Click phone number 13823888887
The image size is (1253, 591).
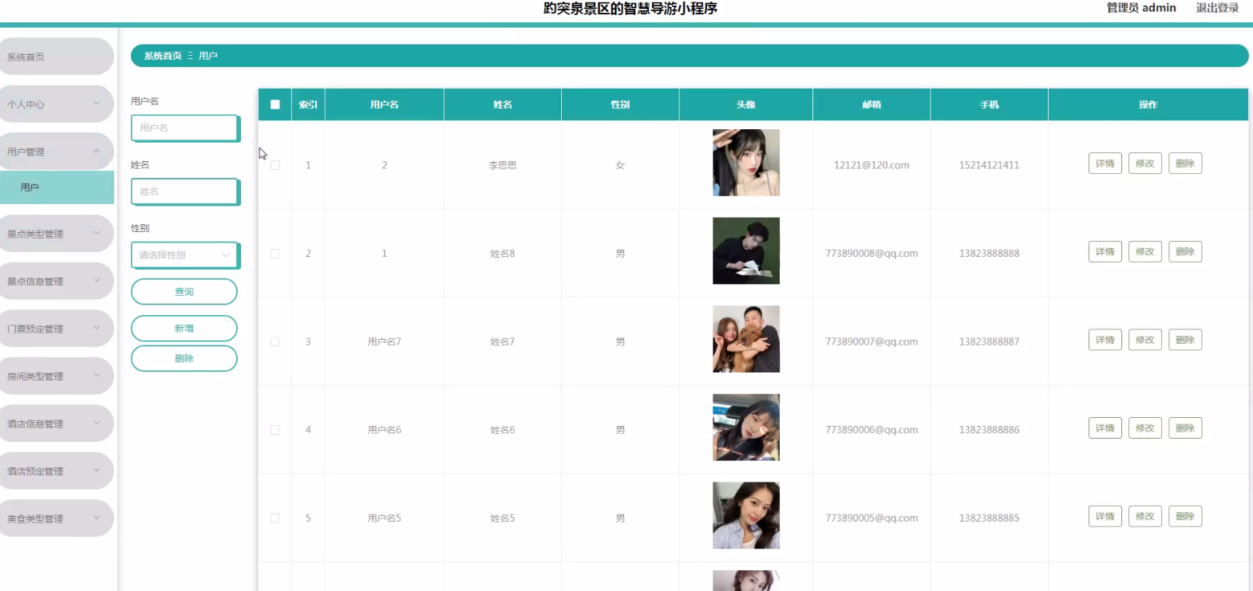(990, 341)
